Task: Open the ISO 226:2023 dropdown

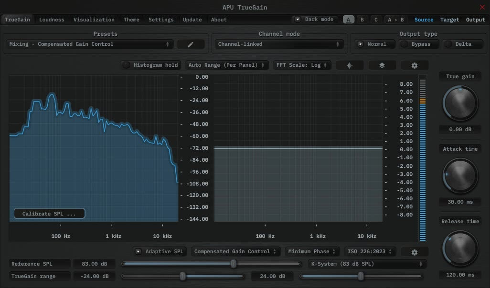Action: (x=370, y=251)
